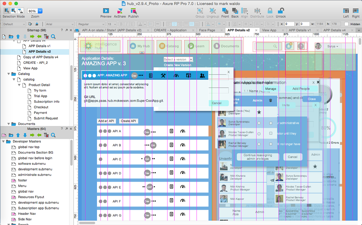
Task: Check the box in Surya Suravarapu row
Action: (x=271, y=123)
